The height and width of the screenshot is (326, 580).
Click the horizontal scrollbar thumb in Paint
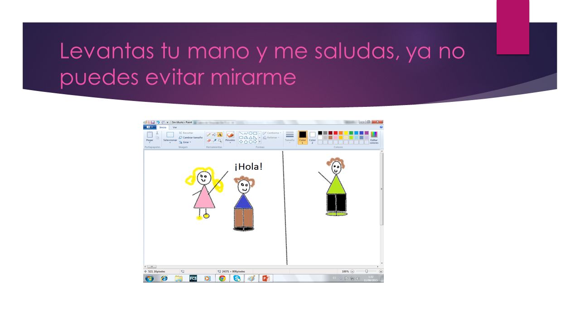151,267
